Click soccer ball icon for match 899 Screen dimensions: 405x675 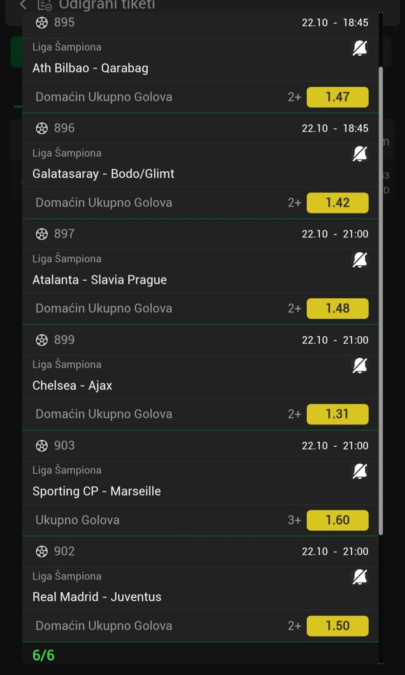pyautogui.click(x=42, y=340)
